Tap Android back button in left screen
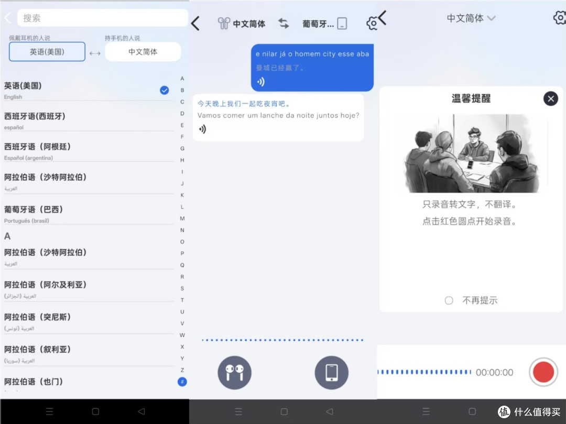Image resolution: width=566 pixels, height=424 pixels. tap(141, 411)
